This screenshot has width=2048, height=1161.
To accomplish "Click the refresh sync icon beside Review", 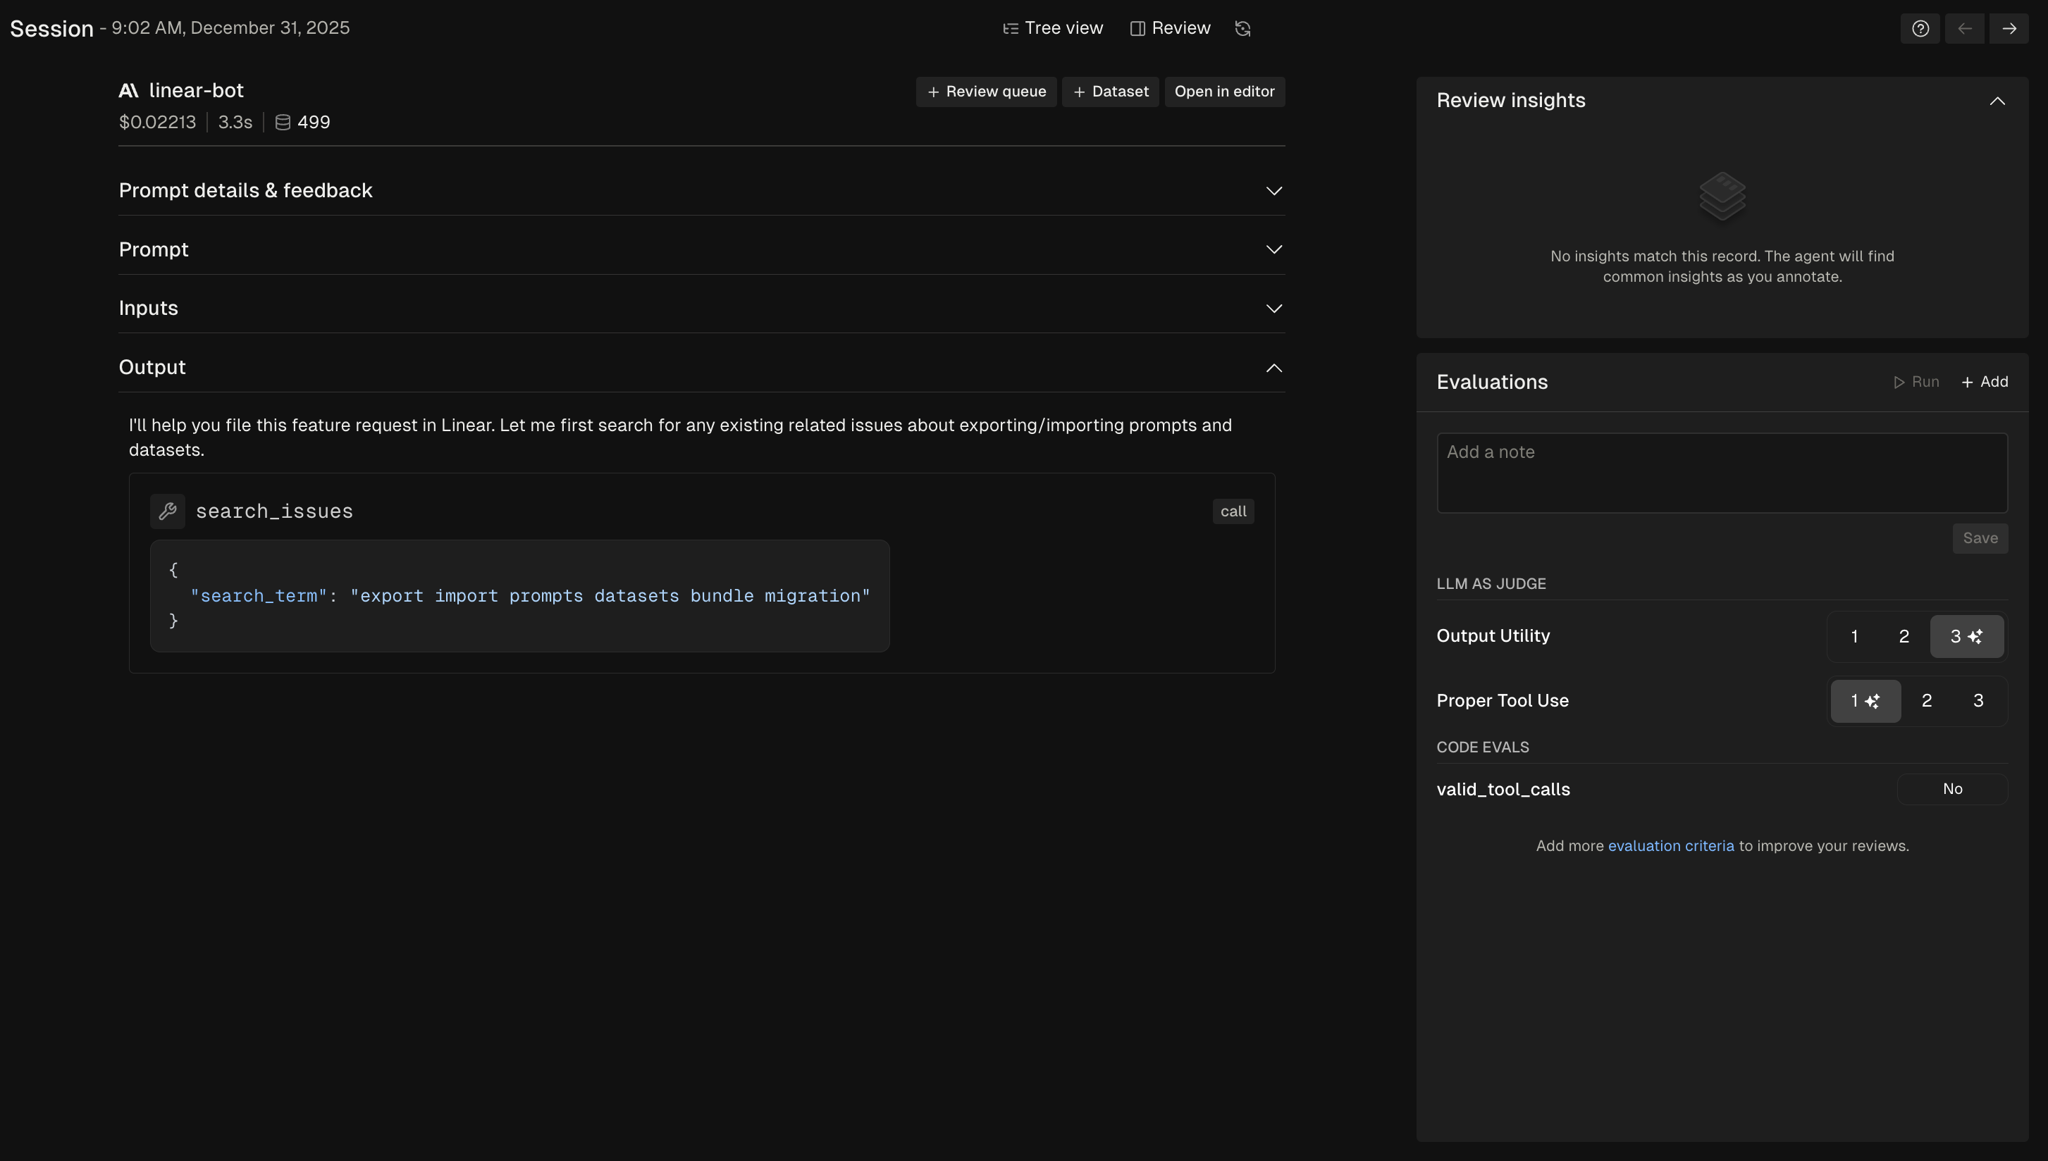I will pos(1242,29).
